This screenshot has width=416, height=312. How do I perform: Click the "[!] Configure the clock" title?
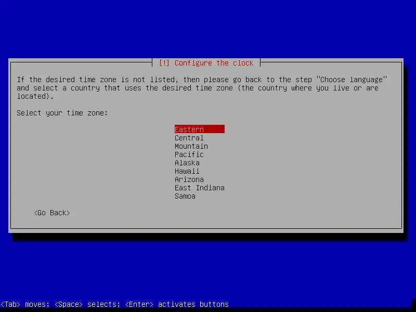point(206,62)
